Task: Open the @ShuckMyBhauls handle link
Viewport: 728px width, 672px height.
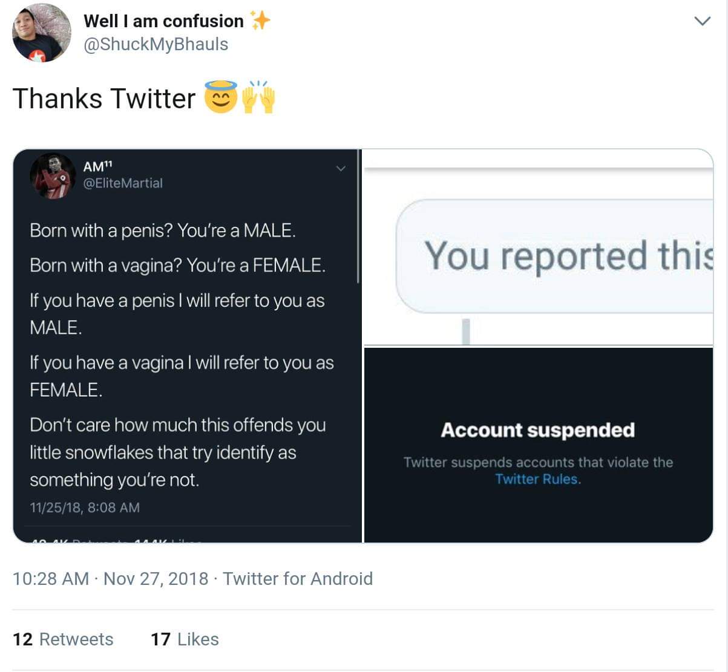Action: pos(156,44)
